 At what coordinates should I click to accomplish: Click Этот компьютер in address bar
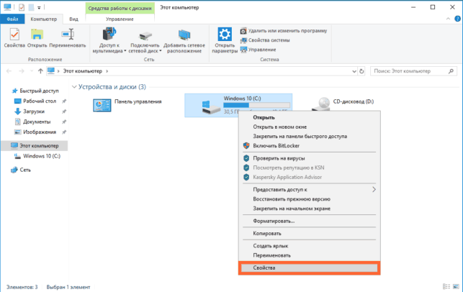coord(82,71)
